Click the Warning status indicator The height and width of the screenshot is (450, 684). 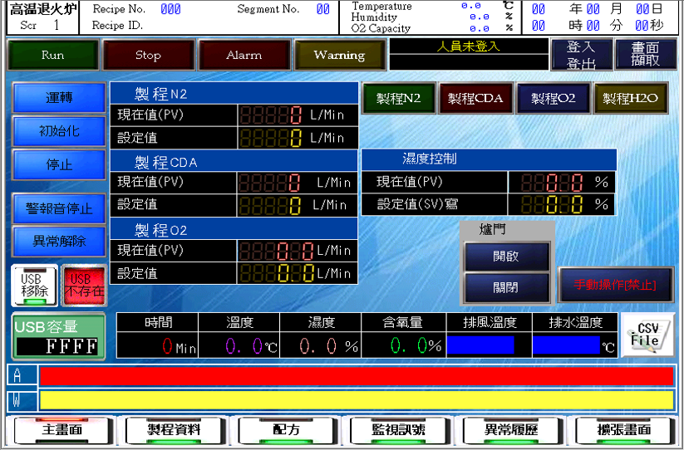339,56
